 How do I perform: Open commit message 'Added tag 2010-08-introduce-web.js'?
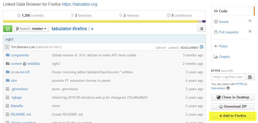point(100,98)
